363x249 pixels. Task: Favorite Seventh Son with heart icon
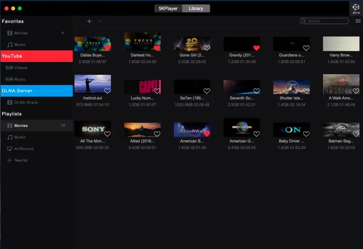tap(256, 91)
